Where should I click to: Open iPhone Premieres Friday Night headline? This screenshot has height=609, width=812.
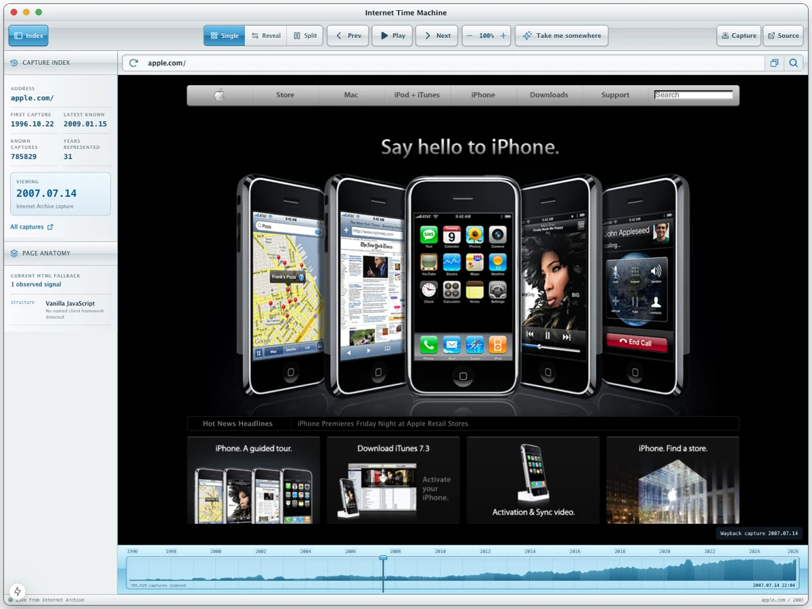pos(383,424)
